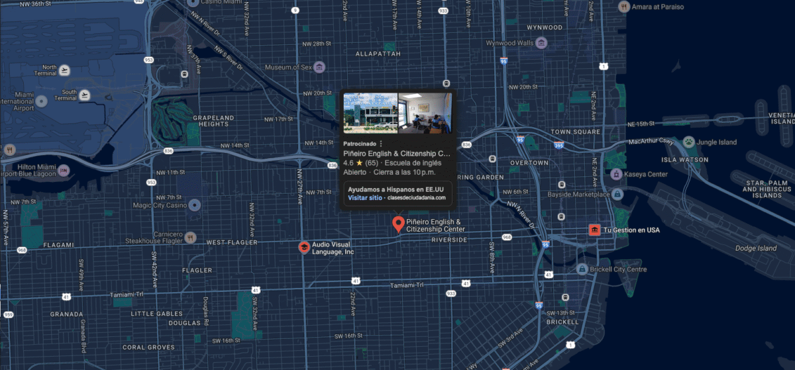Click the Tu Gestion en USA marker
795x370 pixels.
pos(594,230)
